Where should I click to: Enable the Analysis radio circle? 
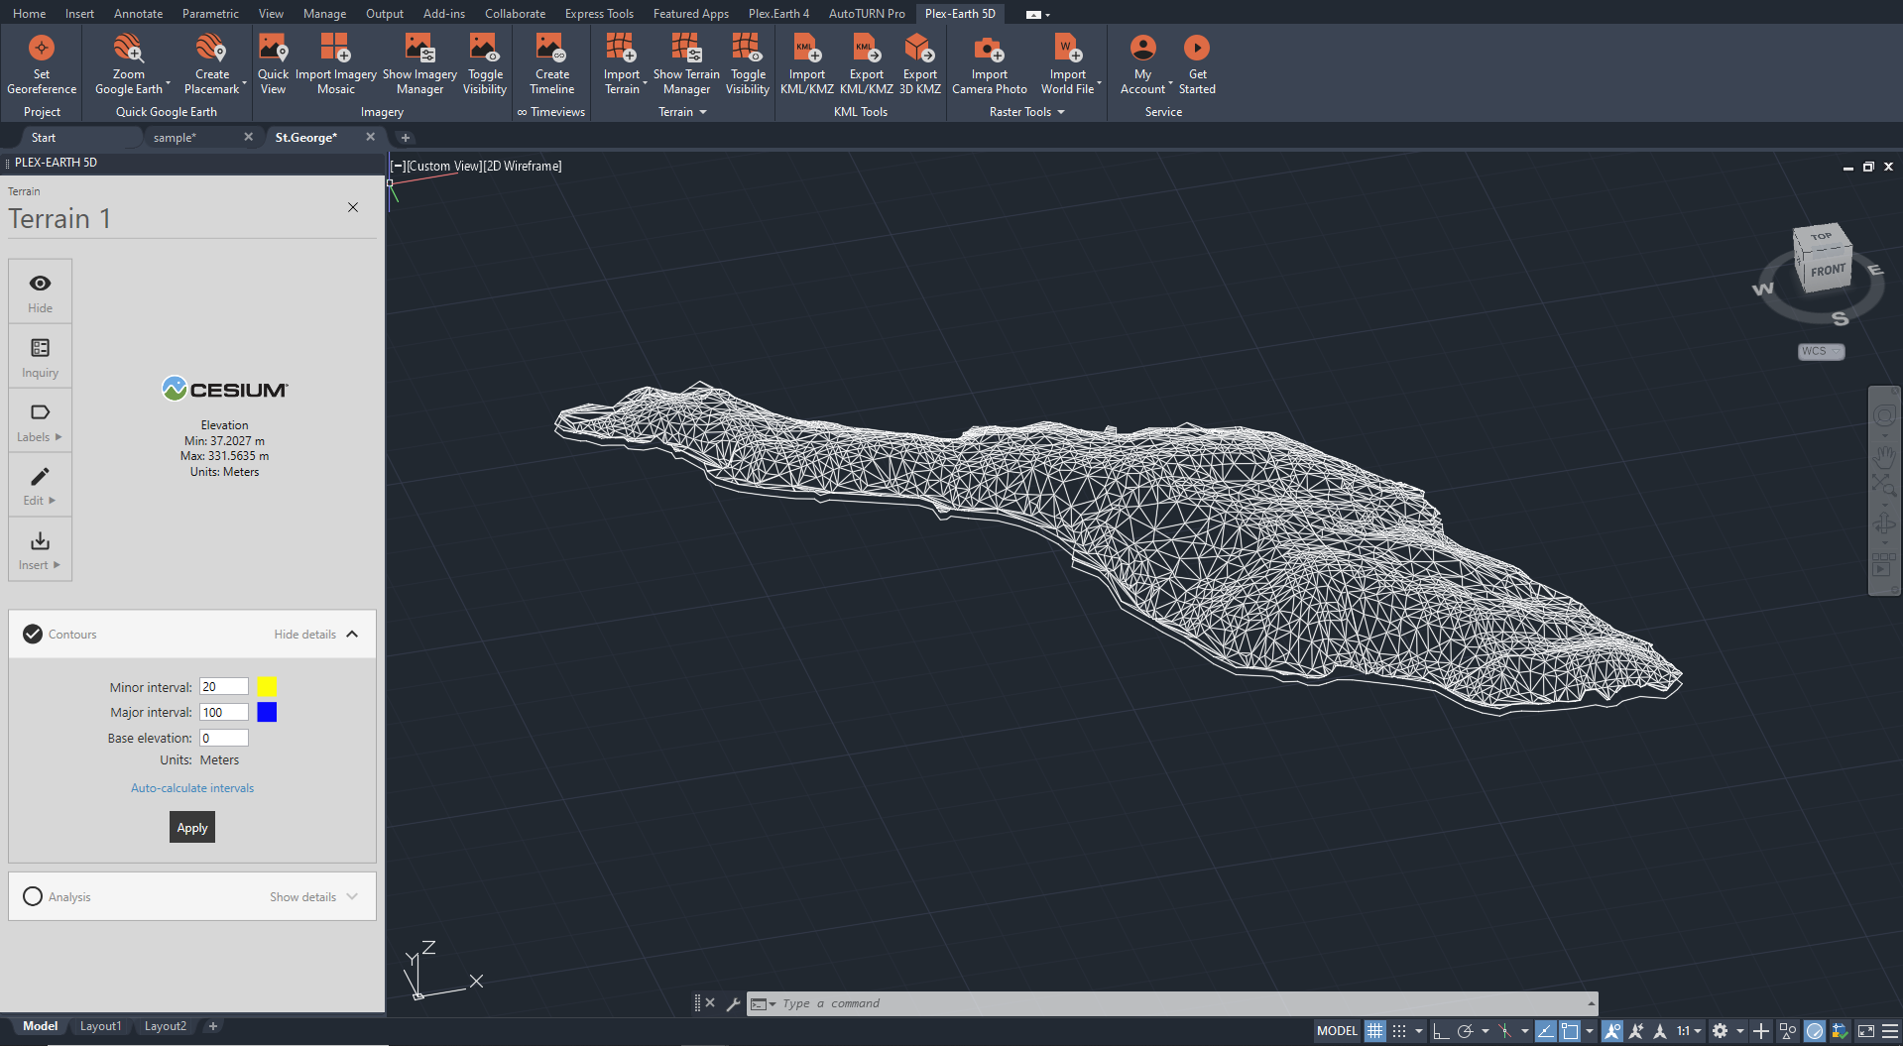pos(33,896)
